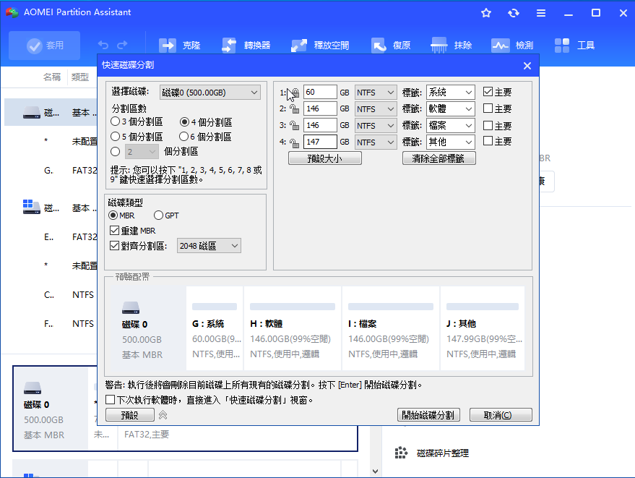Select the 4 個分割區 radio option
The height and width of the screenshot is (478, 635).
[184, 121]
